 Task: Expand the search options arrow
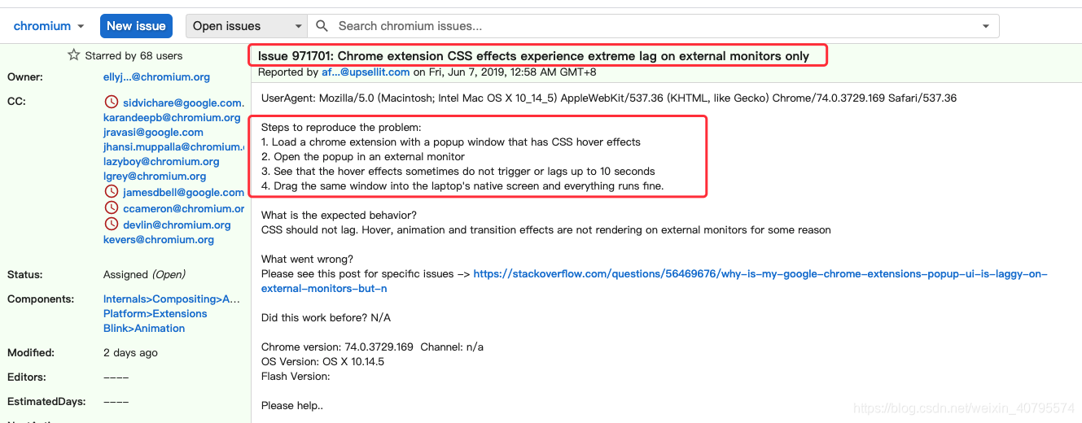pos(987,26)
